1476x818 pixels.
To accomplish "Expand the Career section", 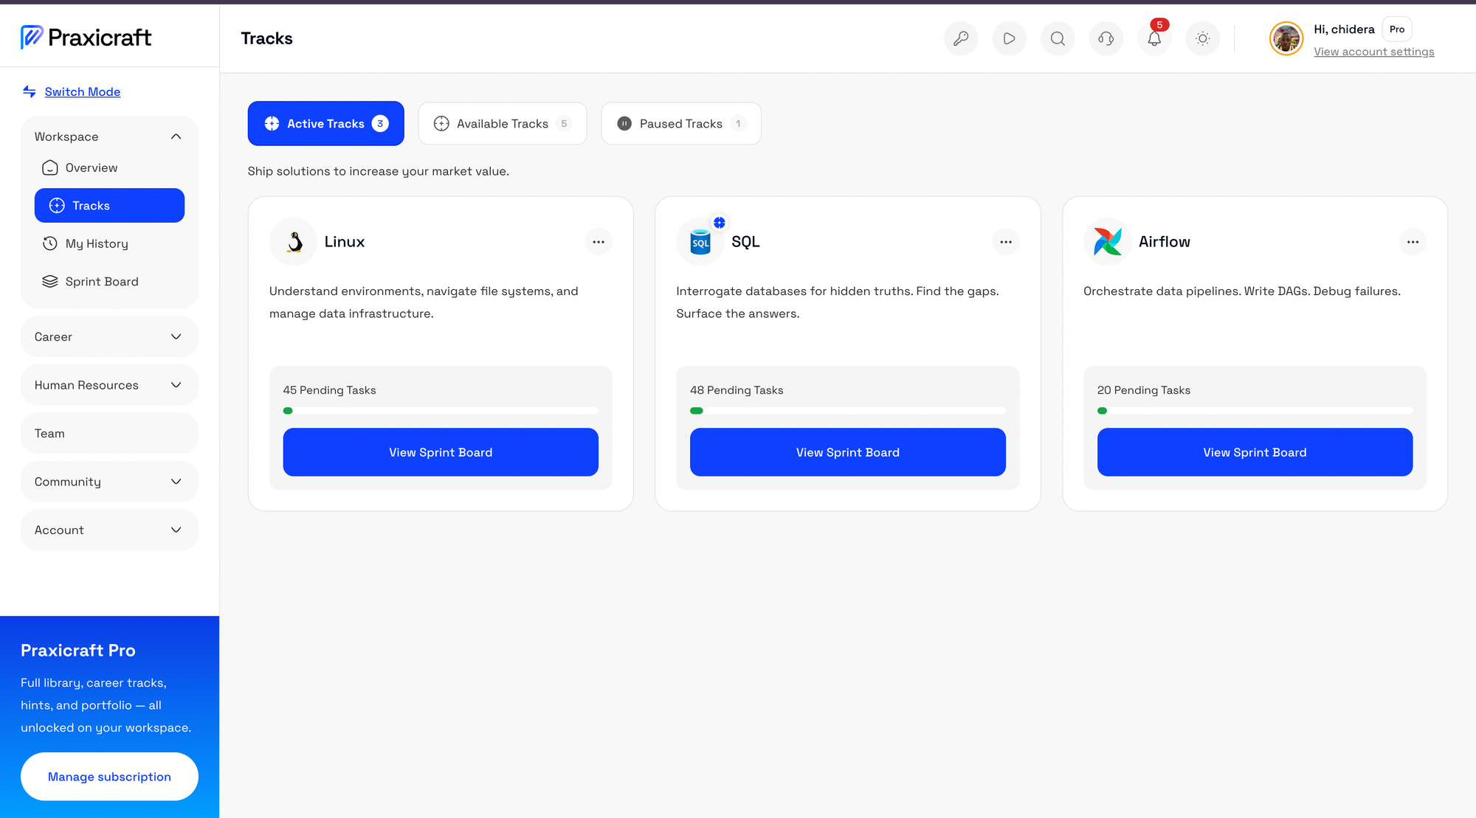I will coord(109,337).
